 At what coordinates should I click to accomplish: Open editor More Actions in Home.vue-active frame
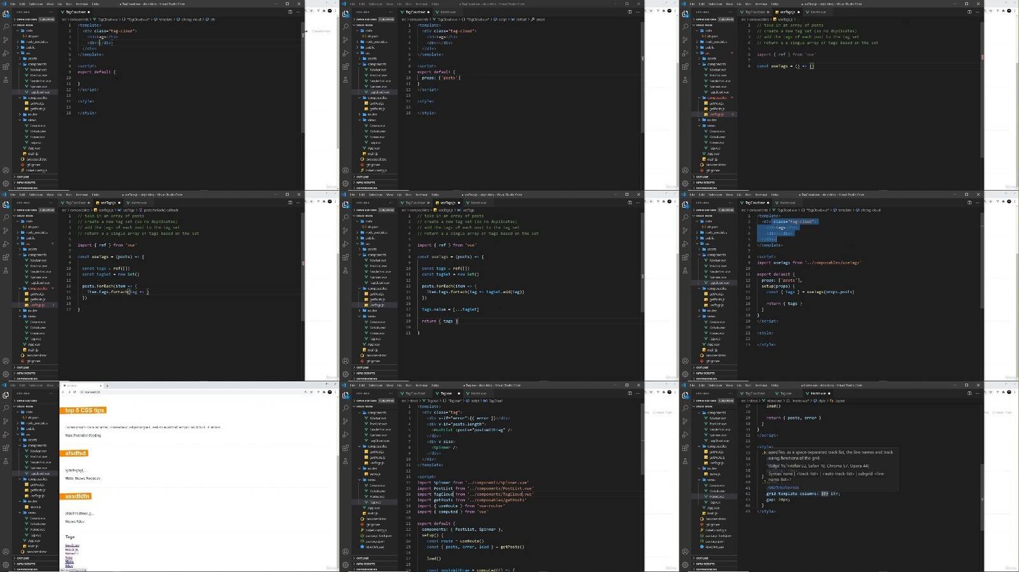pos(978,393)
